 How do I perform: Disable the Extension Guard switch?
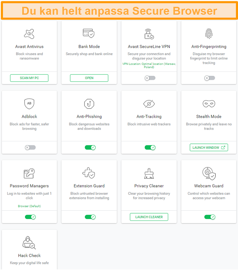pyautogui.click(x=90, y=217)
